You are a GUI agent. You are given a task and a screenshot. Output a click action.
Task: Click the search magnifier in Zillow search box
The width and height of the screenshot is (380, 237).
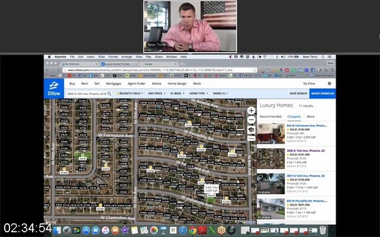[x=109, y=94]
